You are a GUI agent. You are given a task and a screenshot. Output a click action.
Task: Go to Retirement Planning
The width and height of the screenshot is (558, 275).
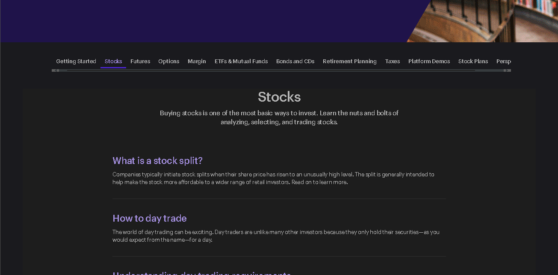point(349,61)
